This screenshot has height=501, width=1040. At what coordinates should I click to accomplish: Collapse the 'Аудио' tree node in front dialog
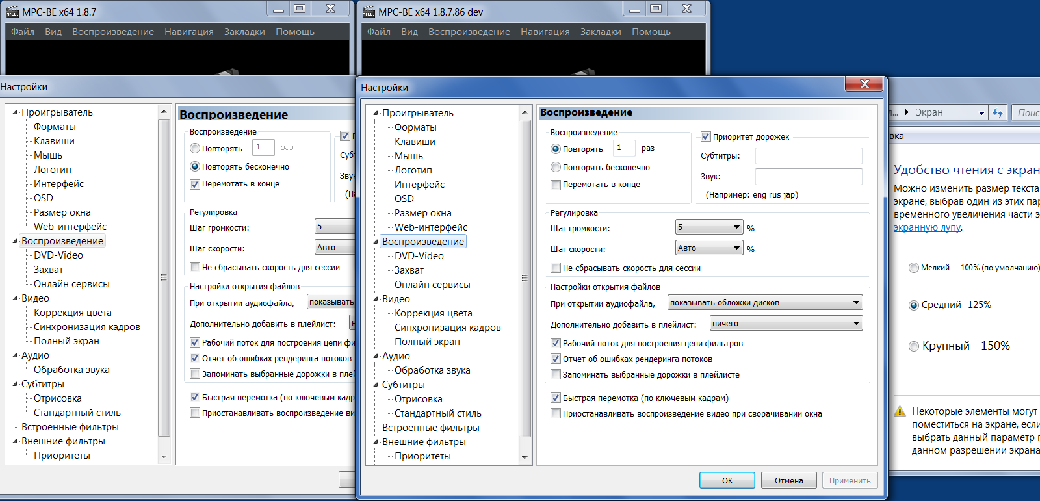point(376,356)
